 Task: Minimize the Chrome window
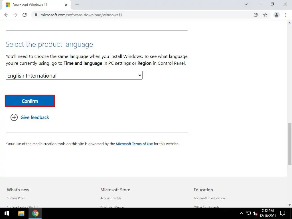[x=259, y=4]
